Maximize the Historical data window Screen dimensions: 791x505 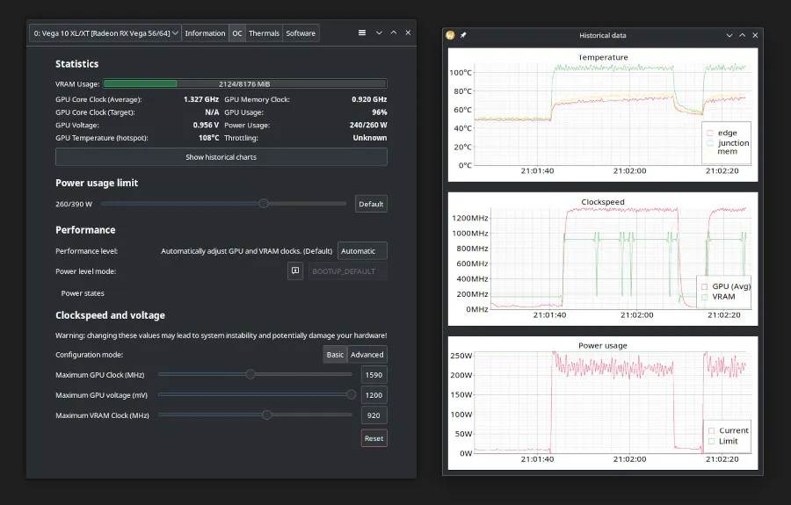coord(742,35)
